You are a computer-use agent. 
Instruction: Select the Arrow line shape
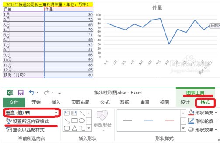67,121
